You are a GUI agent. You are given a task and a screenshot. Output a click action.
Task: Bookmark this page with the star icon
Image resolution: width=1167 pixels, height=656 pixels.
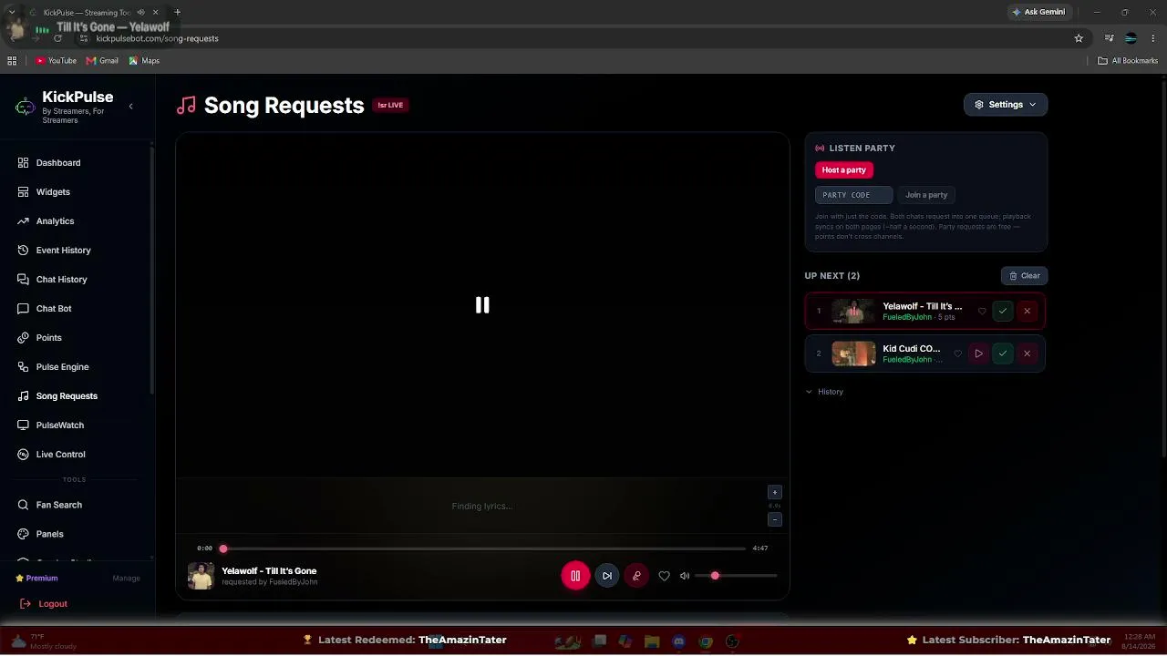pos(1079,38)
